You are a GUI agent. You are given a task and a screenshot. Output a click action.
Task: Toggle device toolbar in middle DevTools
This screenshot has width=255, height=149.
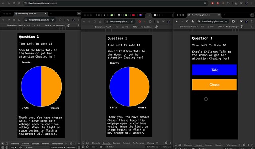(x=88, y=143)
